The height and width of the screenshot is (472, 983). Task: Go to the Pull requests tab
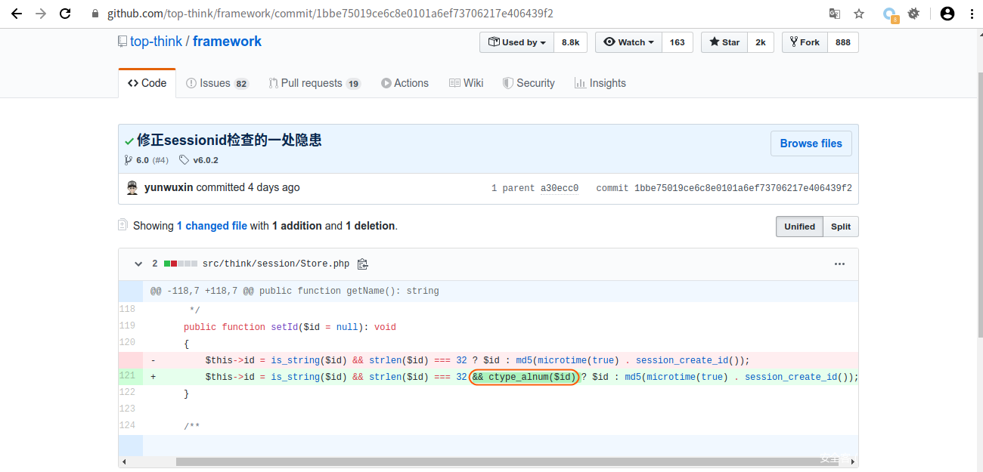pos(314,83)
